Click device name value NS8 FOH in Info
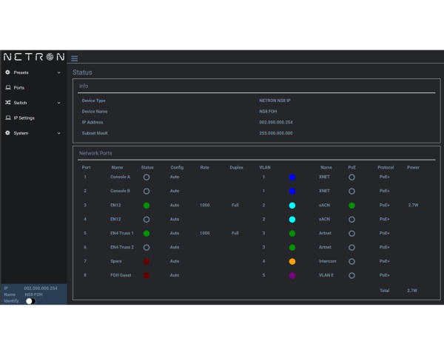The height and width of the screenshot is (355, 444). pyautogui.click(x=268, y=111)
